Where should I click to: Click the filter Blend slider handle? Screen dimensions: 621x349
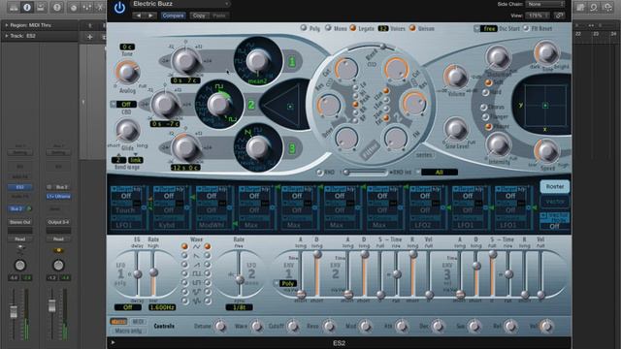(x=383, y=47)
